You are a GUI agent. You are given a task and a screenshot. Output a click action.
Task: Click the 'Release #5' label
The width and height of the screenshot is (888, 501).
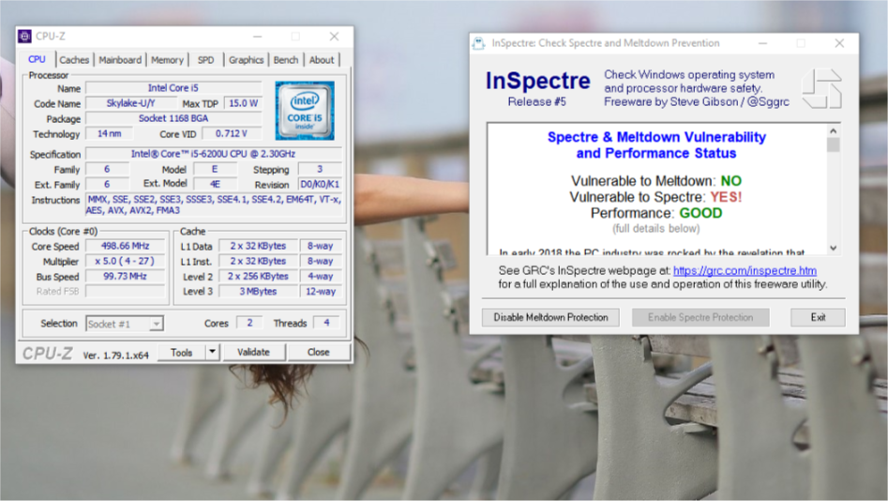coord(537,102)
